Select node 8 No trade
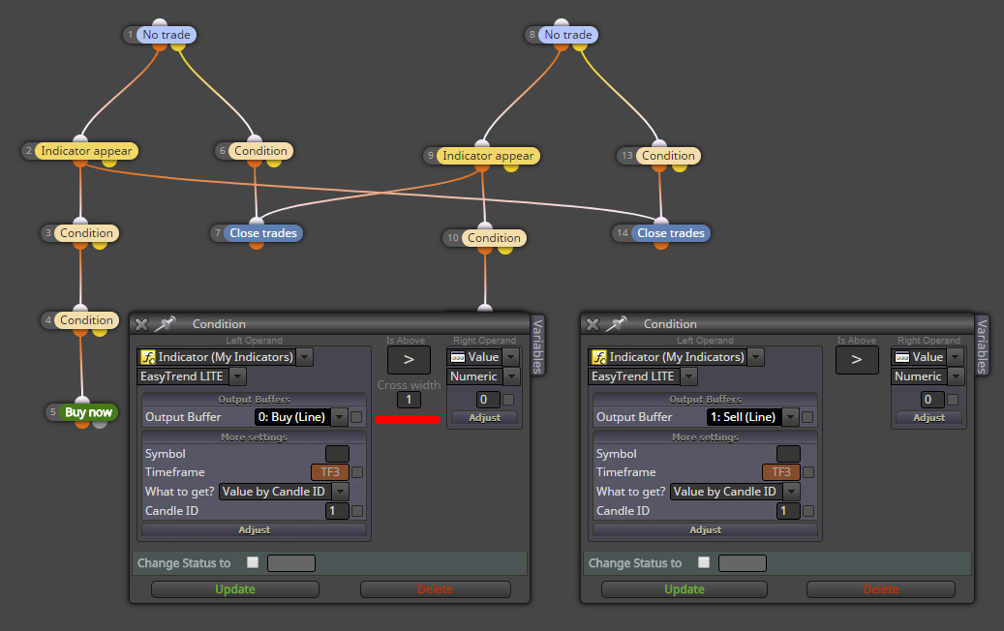The width and height of the screenshot is (1004, 631). coord(568,35)
